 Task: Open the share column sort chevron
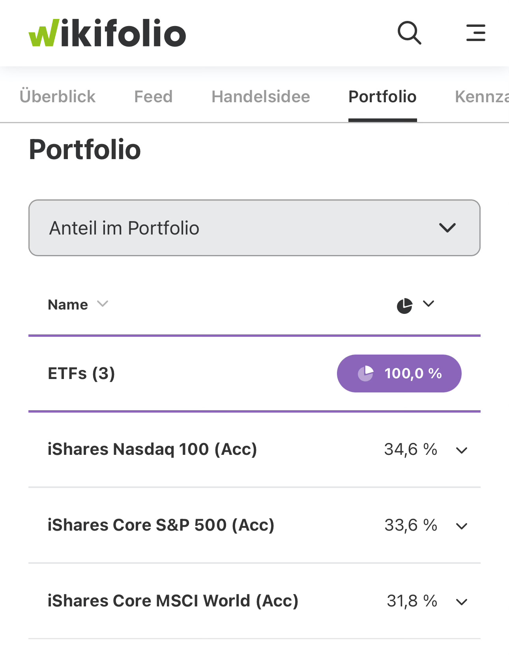429,304
